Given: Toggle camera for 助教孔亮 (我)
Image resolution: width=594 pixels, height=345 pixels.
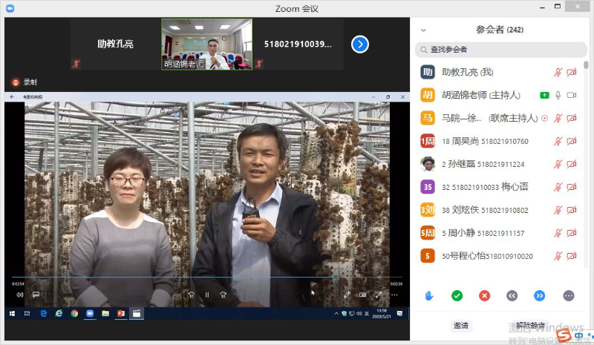Looking at the screenshot, I should (571, 72).
